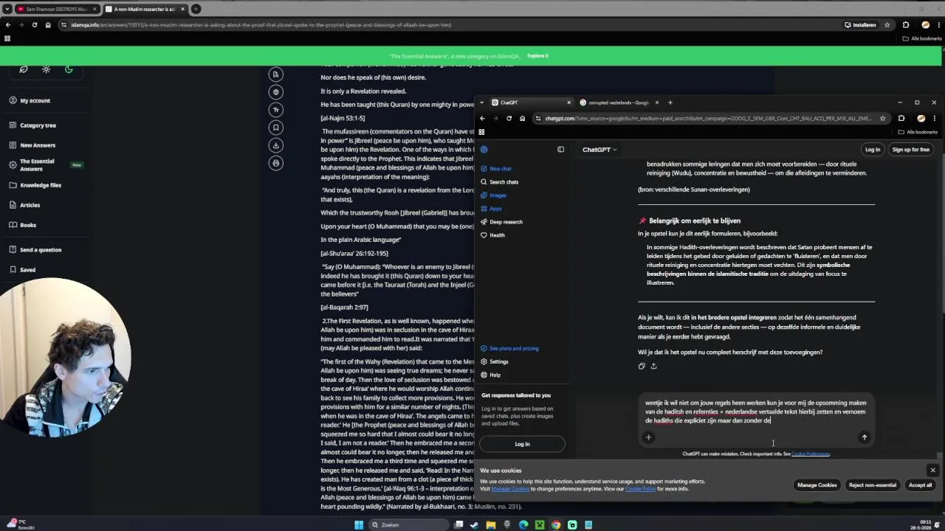Switch to corrupted nederlands Google tab

[619, 103]
